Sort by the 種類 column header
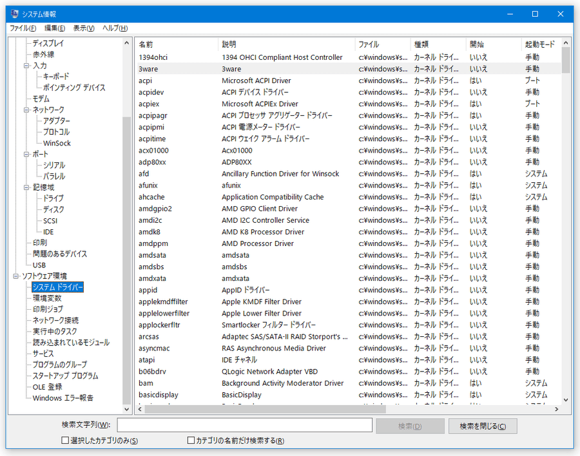 (x=438, y=44)
